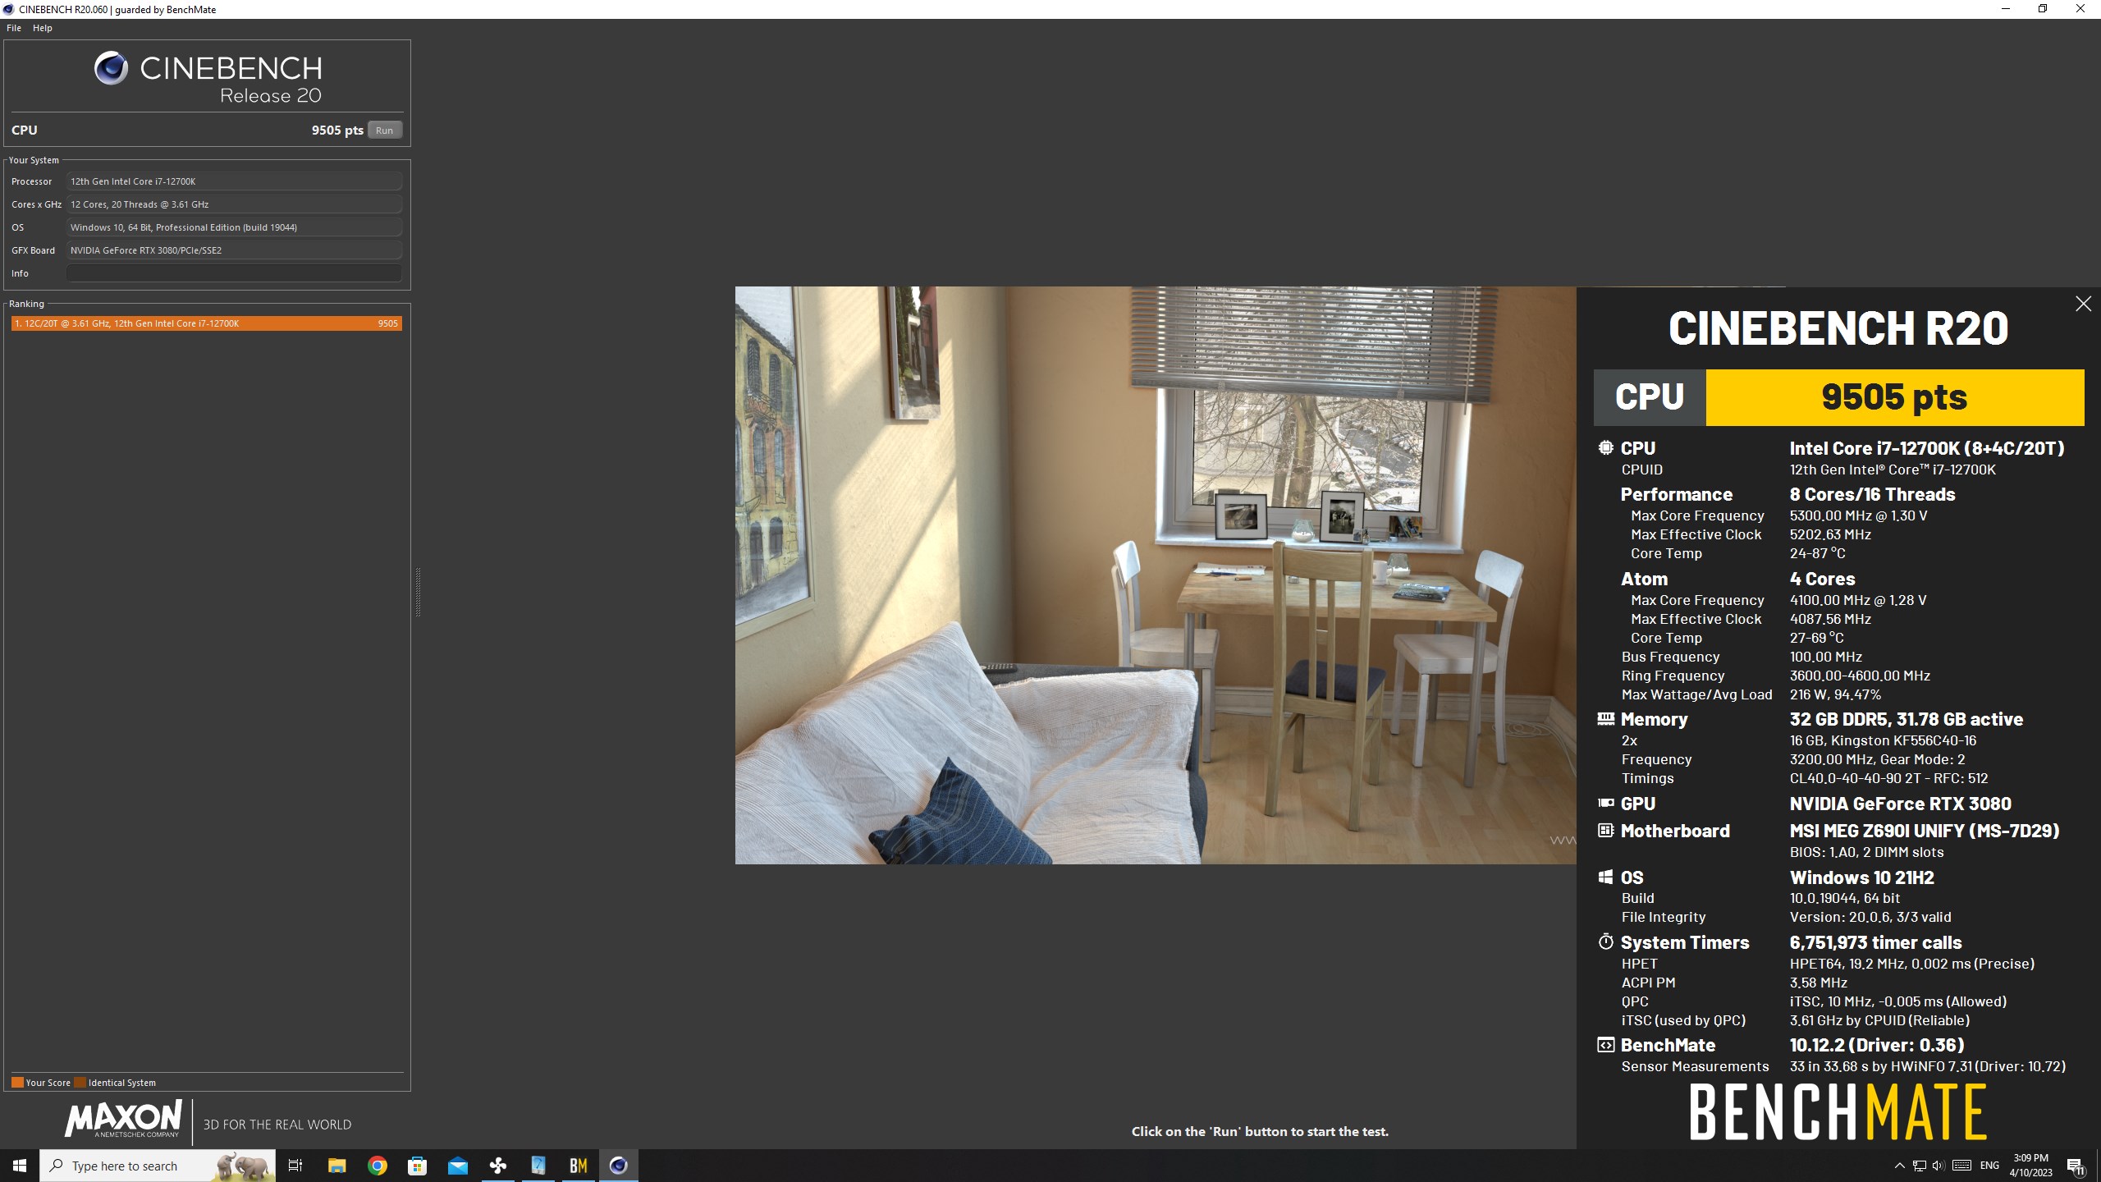
Task: Open the clock showing 3:09 PM
Action: [2030, 1166]
